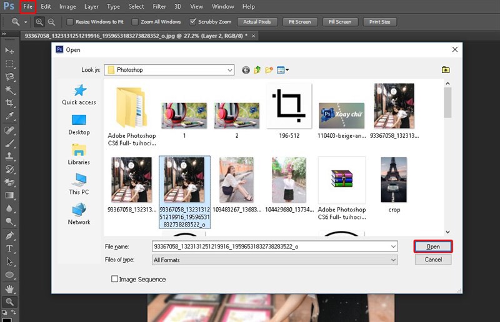This screenshot has height=322, width=500.
Task: Swap foreground and background colors
Action: (x=13, y=312)
